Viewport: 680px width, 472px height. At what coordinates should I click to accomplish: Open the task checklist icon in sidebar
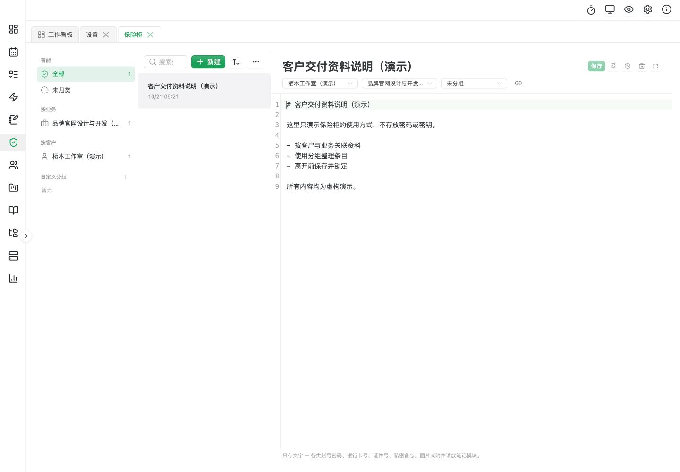point(14,75)
